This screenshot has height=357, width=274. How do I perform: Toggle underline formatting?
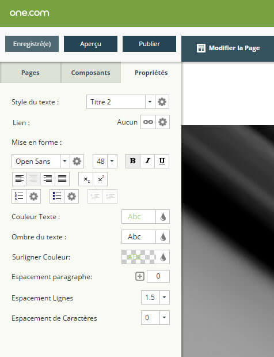(162, 161)
